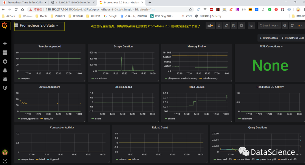305x165 pixels.
Task: Click the browser address bar URL
Action: (100, 9)
